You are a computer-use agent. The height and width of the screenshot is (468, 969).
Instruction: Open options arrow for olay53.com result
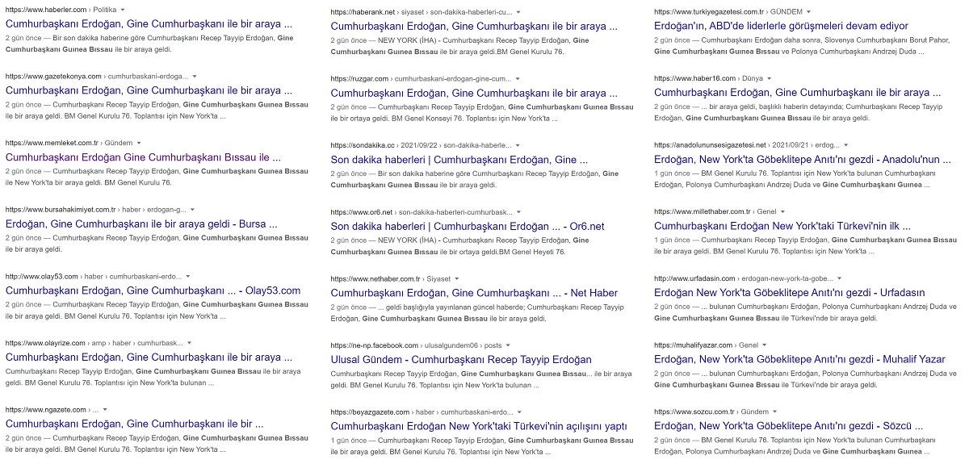pos(187,276)
